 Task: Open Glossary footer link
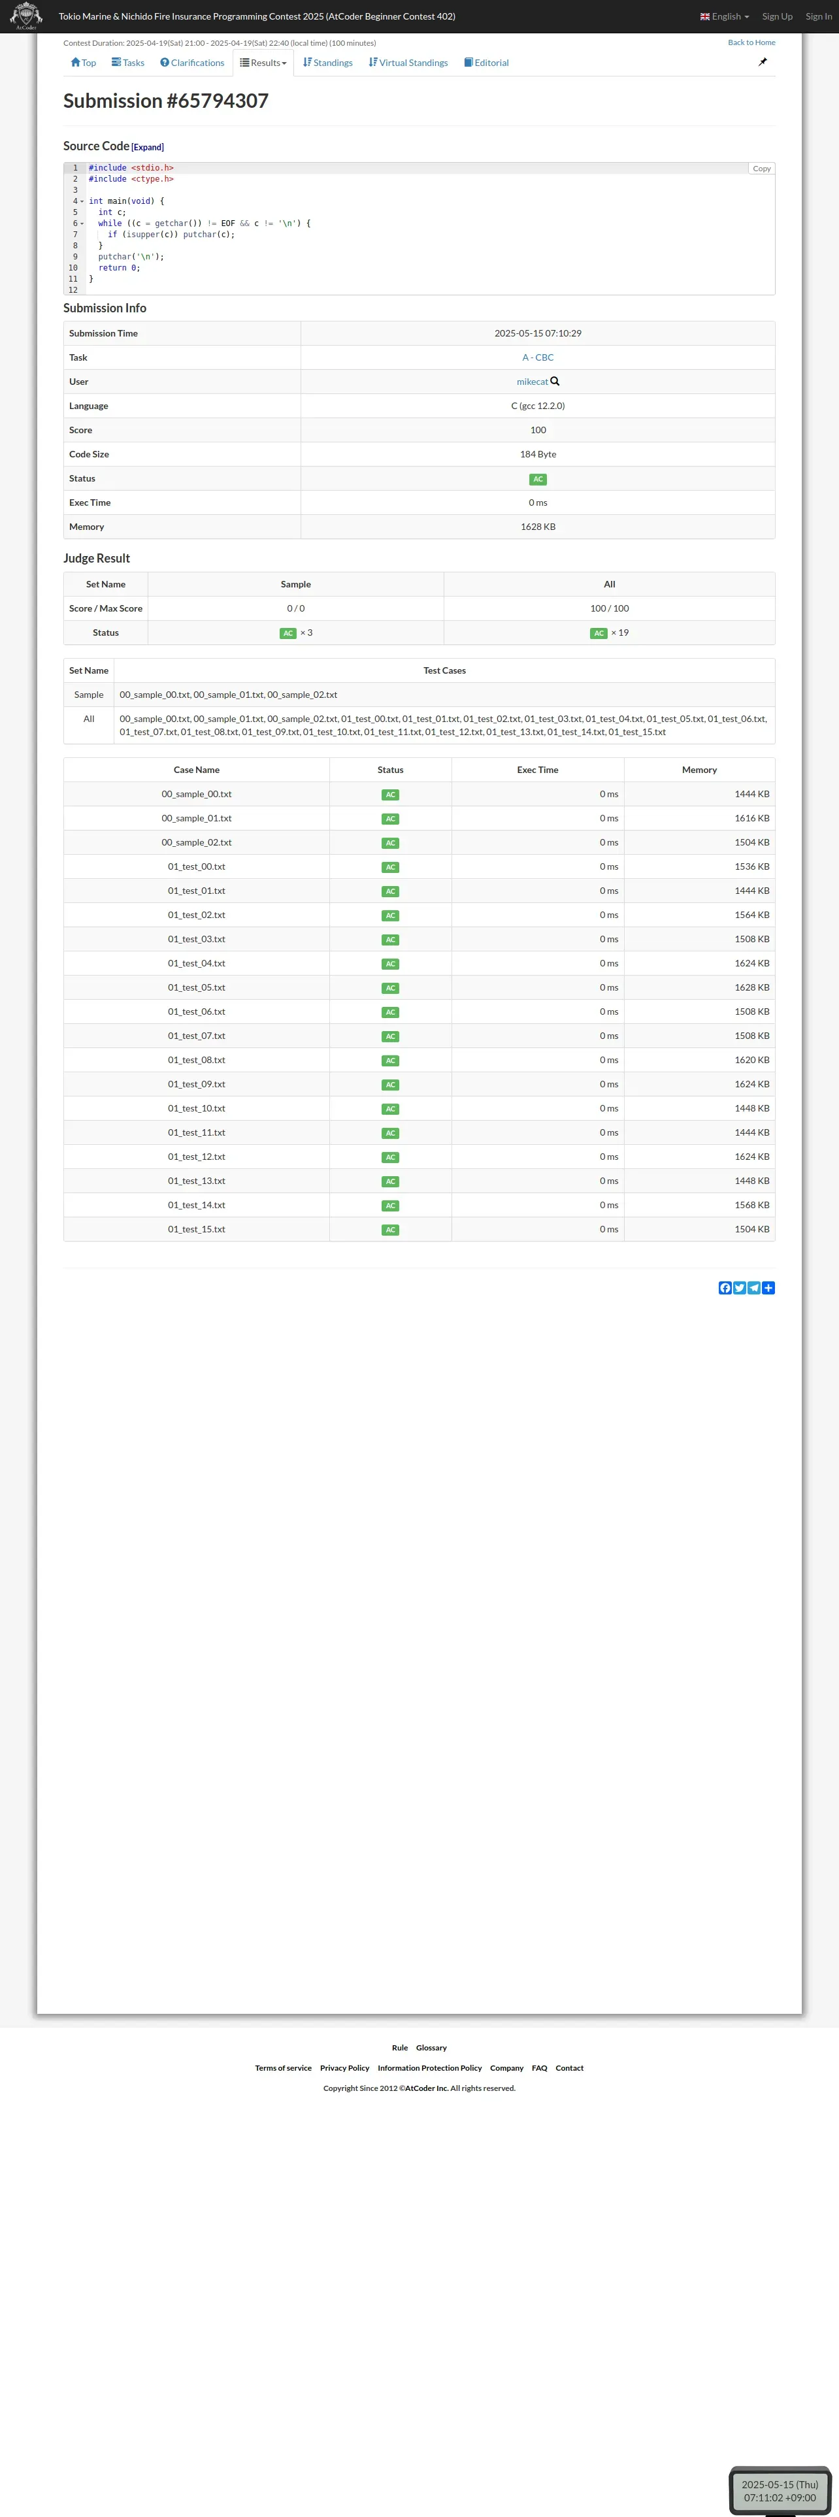[x=431, y=2047]
